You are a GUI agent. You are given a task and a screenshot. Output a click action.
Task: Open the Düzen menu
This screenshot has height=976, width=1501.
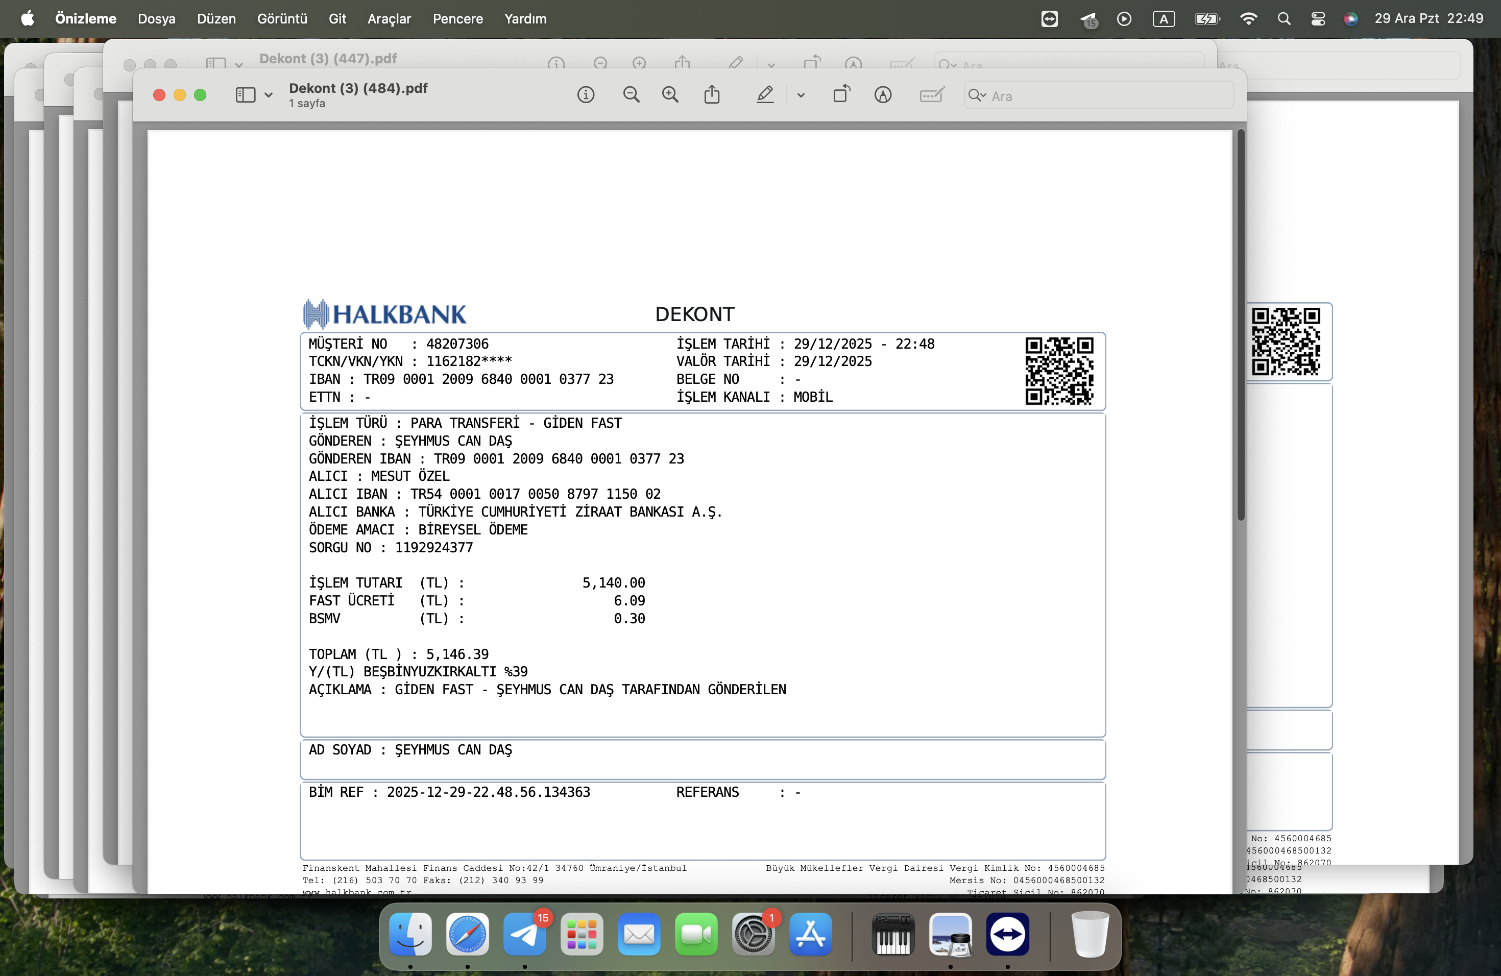[216, 19]
